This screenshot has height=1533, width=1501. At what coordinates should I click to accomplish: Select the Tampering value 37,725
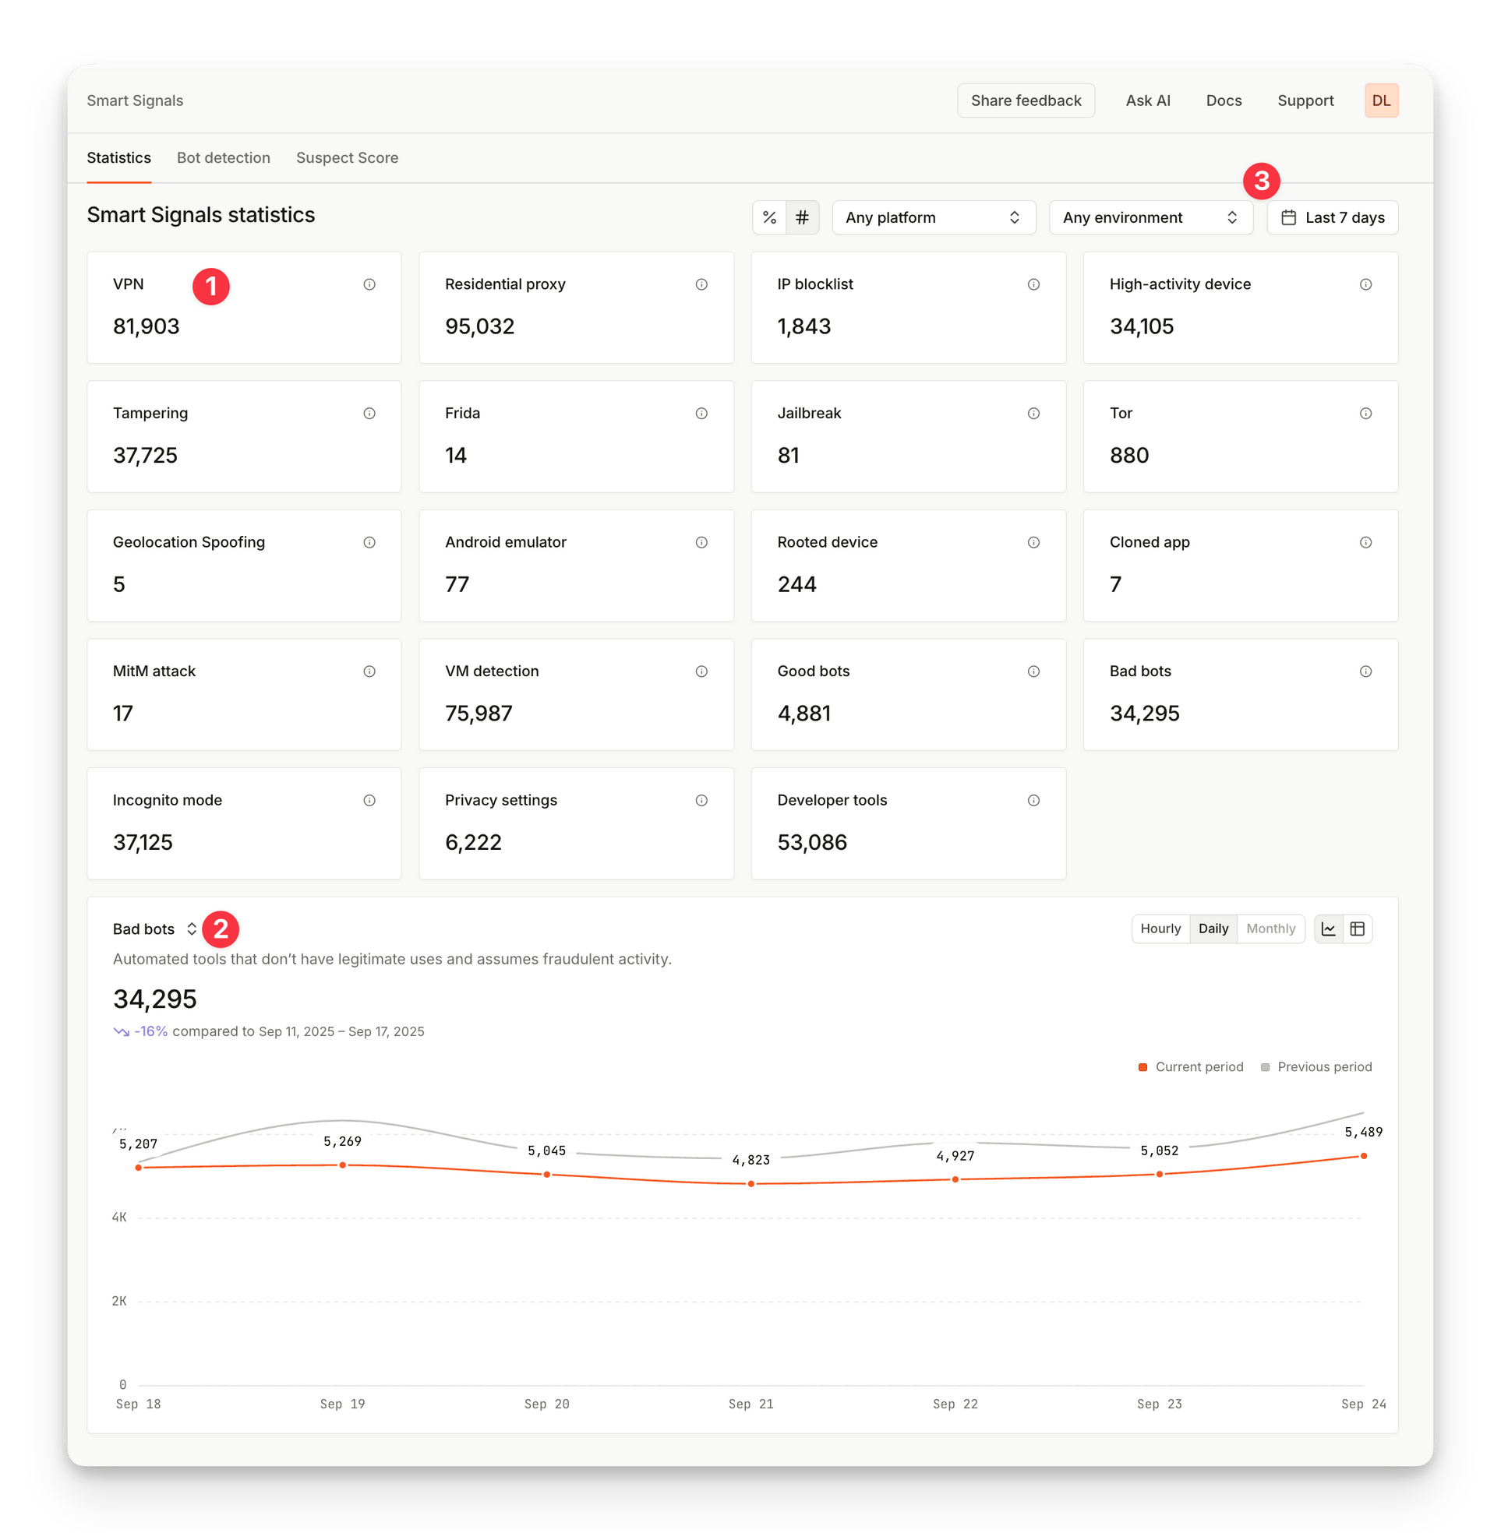coord(145,456)
